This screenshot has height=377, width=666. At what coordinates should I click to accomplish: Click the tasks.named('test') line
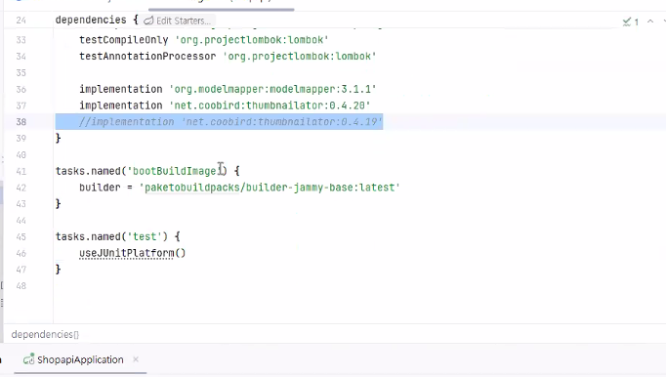117,236
